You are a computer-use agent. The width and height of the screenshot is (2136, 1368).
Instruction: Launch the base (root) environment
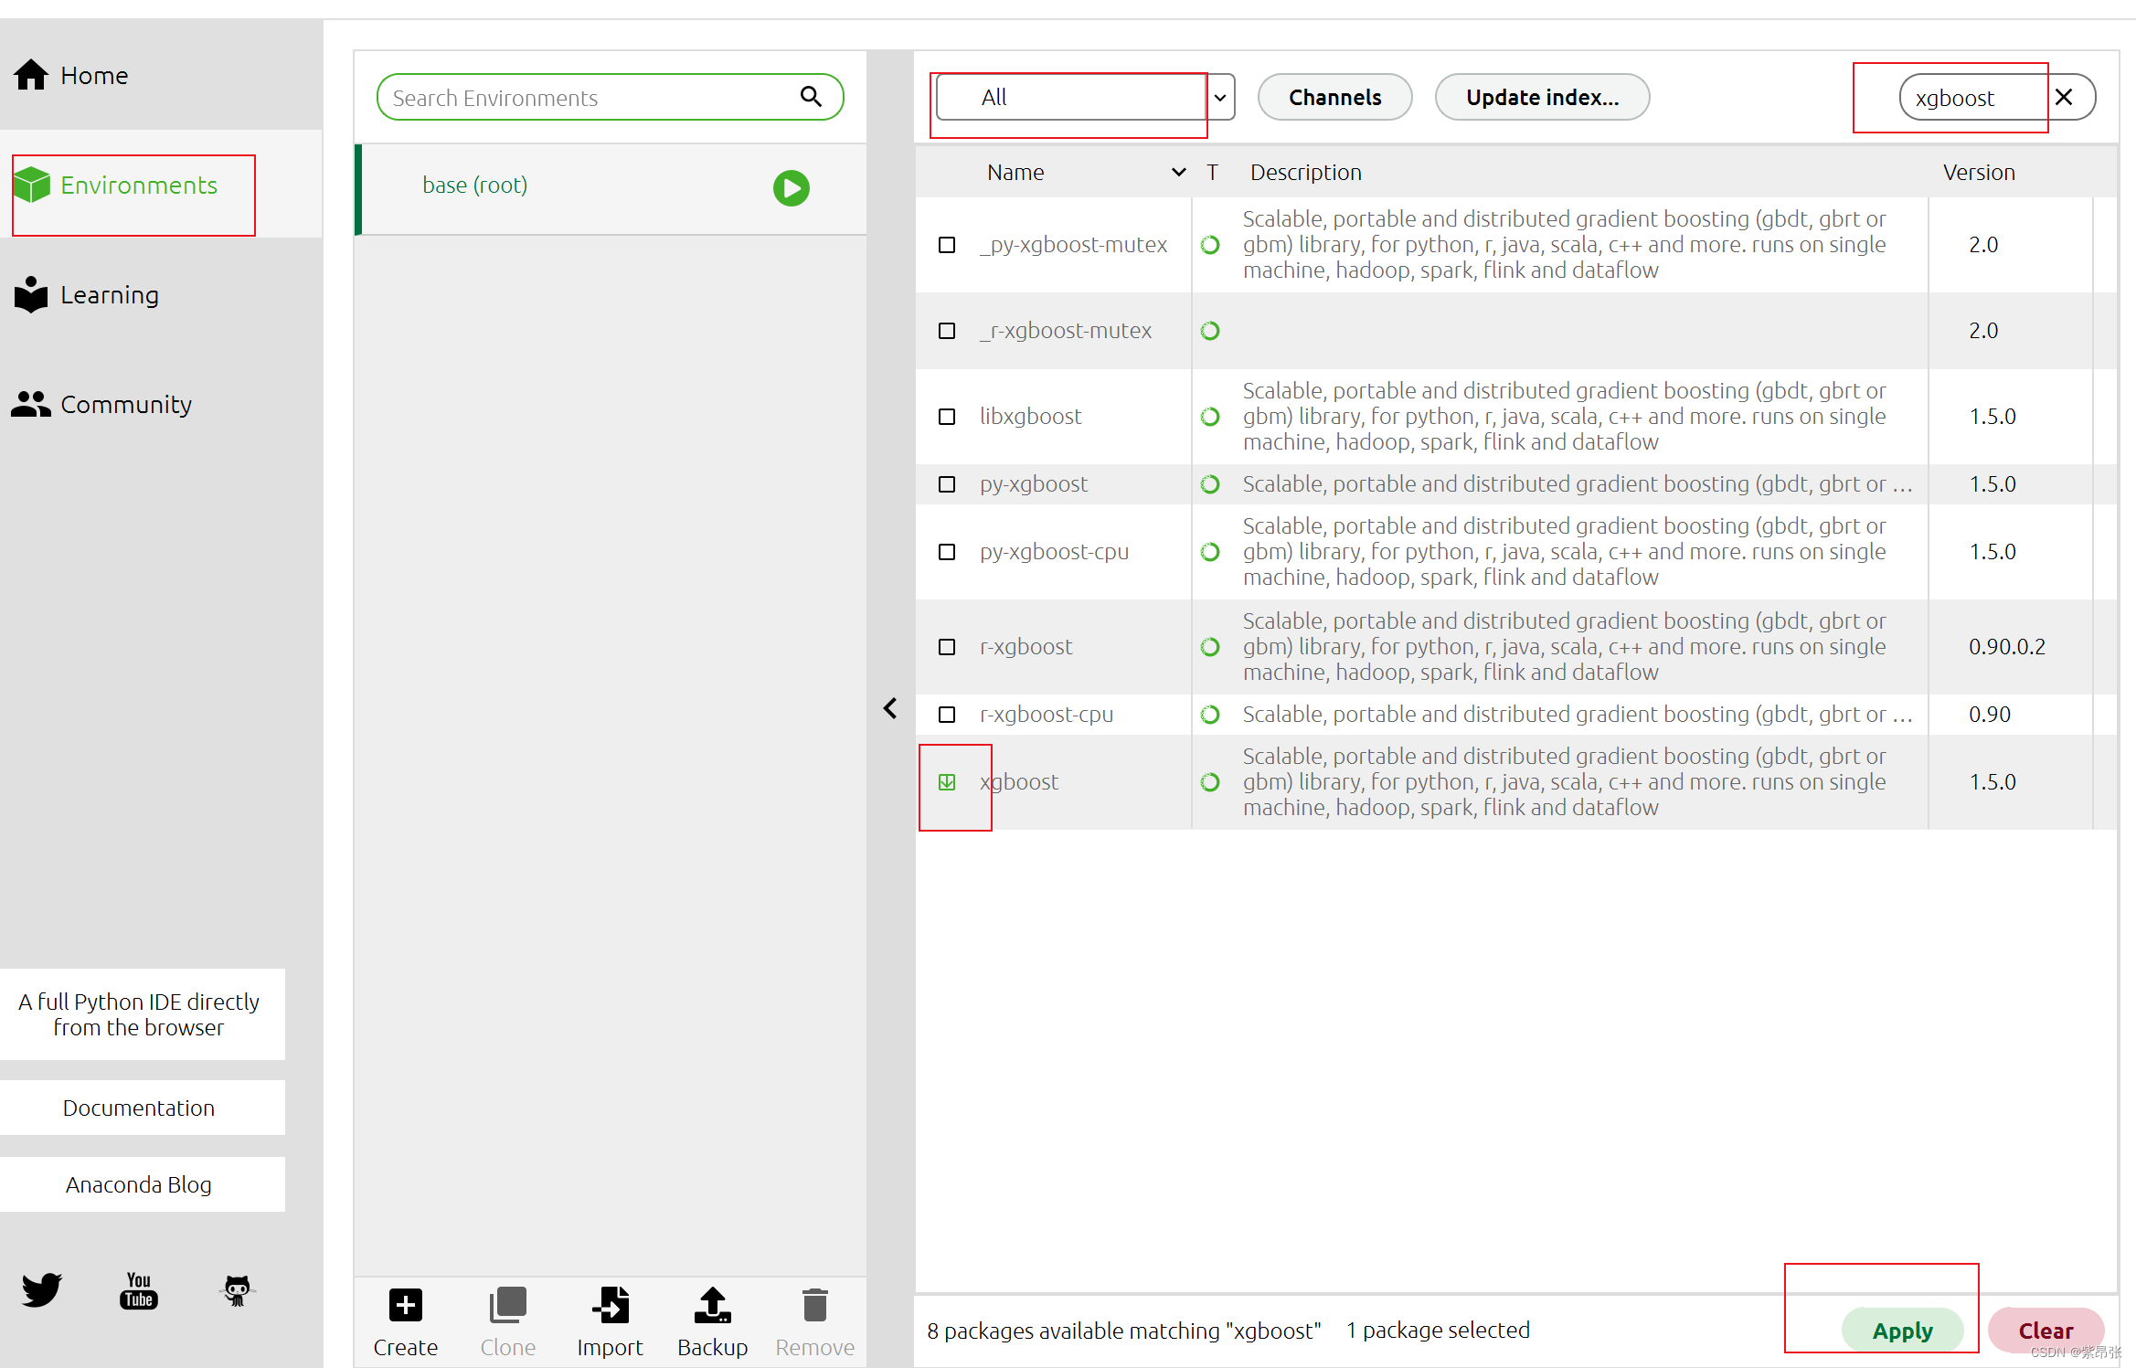coord(791,188)
